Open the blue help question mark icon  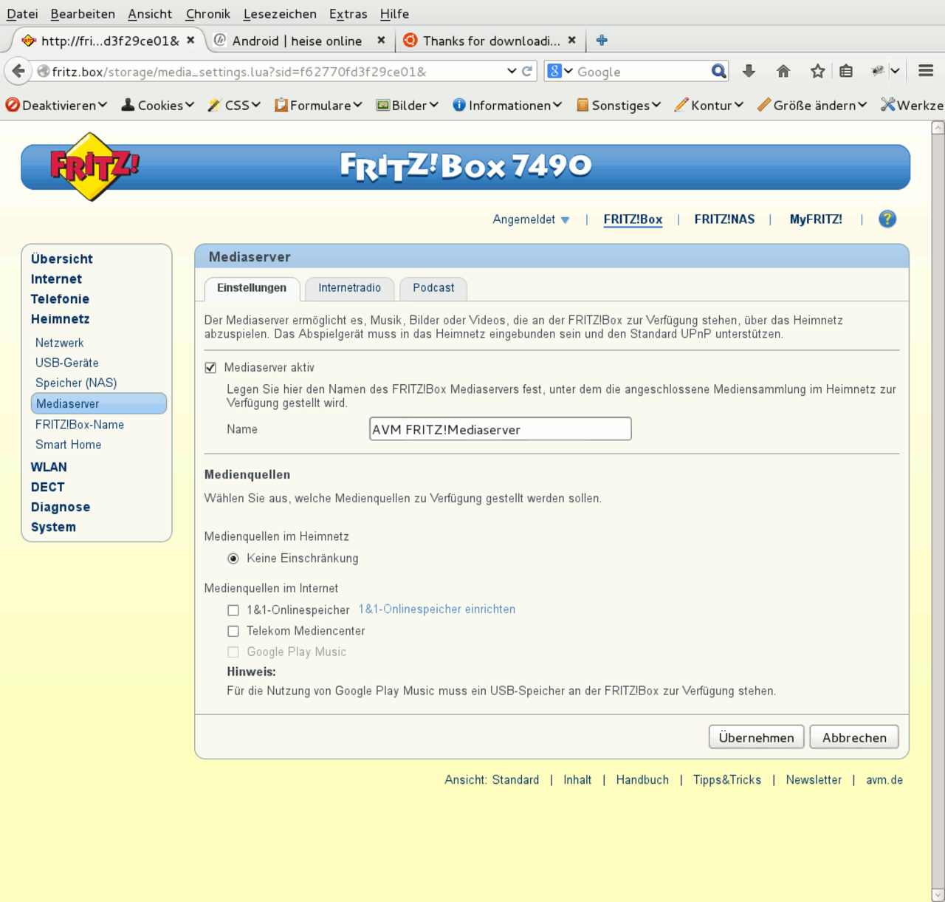tap(887, 219)
